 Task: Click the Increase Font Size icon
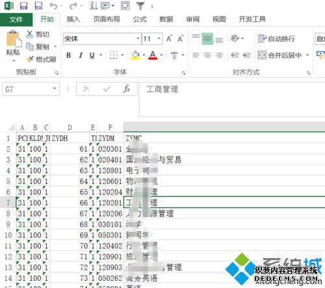coord(169,39)
